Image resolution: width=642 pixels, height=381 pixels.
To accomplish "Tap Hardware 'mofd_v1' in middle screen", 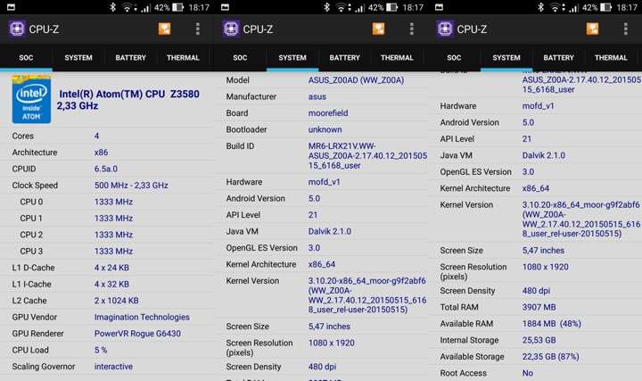I will [324, 182].
